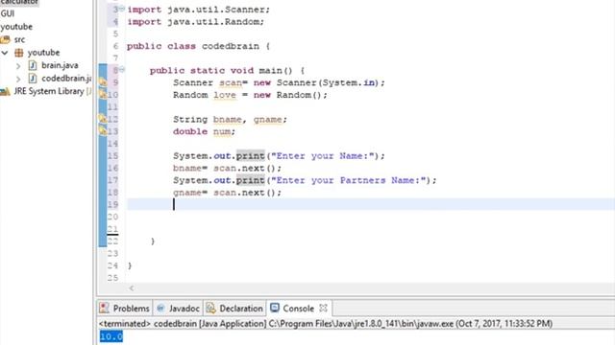Screen dimensions: 615x345
Task: Click the Problems tab icon
Action: pyautogui.click(x=104, y=308)
